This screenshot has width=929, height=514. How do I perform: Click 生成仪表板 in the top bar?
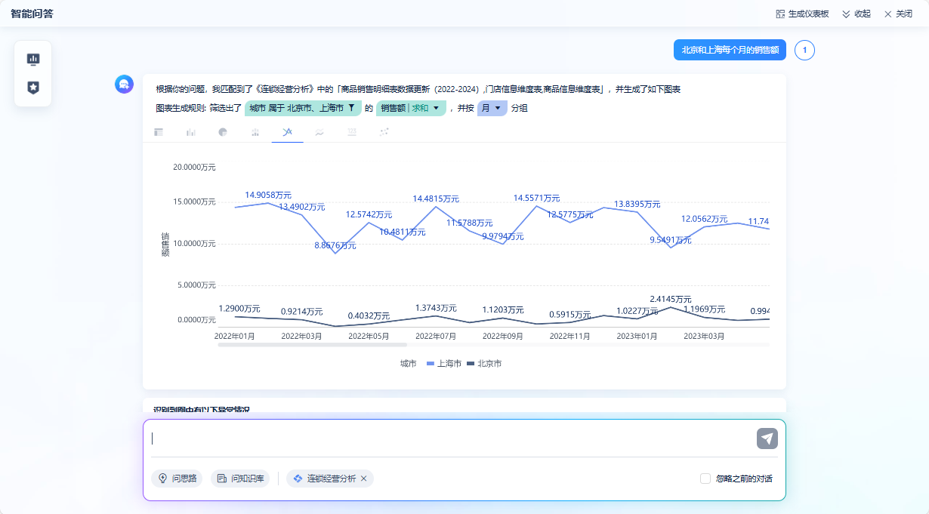802,14
